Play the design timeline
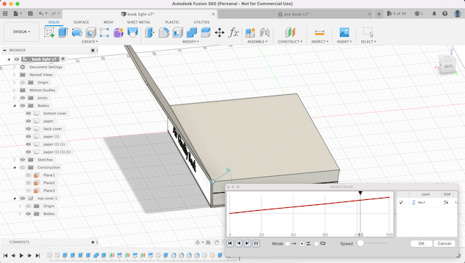 21,255
